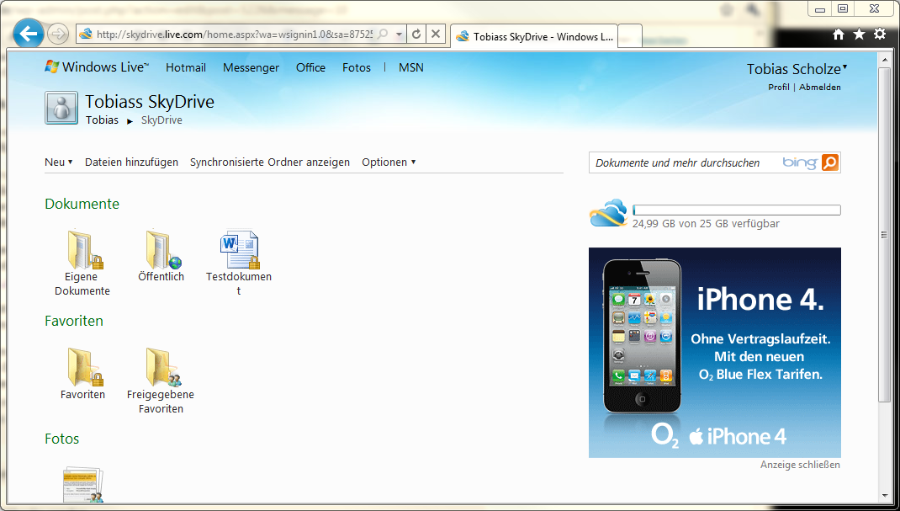900x511 pixels.
Task: Expand the Optionen dropdown menu
Action: tap(389, 162)
